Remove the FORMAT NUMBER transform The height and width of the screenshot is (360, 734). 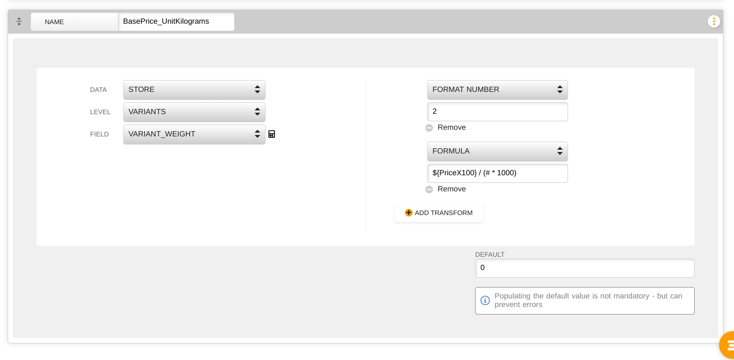[451, 127]
